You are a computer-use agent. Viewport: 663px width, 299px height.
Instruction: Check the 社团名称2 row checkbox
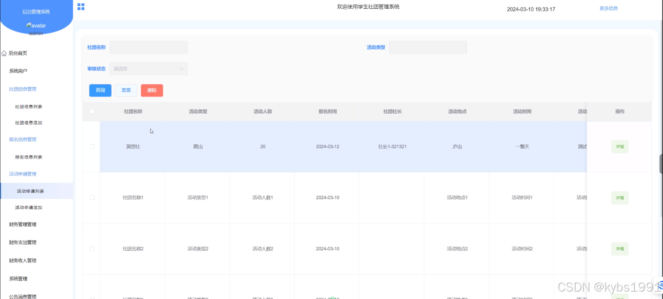92,249
